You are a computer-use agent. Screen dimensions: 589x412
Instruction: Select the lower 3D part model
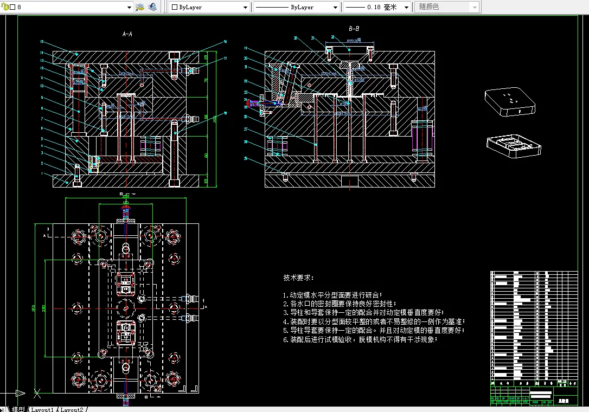514,146
